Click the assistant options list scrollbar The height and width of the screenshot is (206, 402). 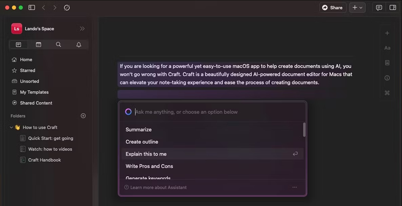pyautogui.click(x=305, y=130)
